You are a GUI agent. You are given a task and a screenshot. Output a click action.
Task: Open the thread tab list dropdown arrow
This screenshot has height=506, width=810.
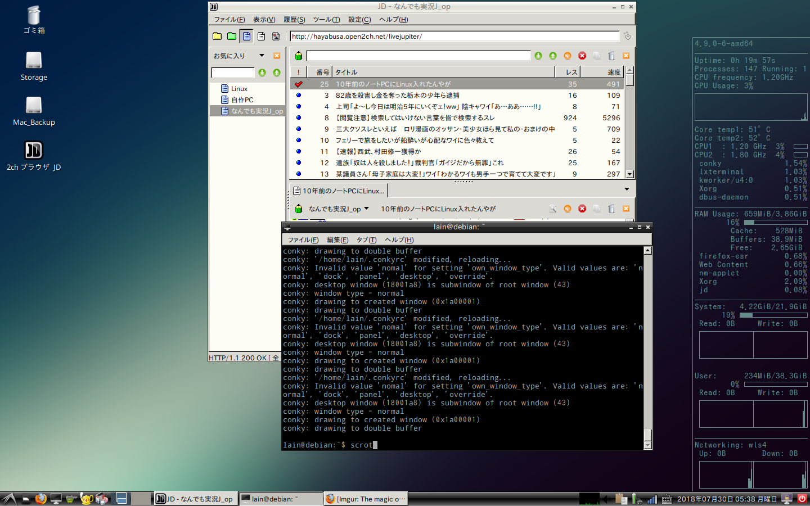[627, 189]
